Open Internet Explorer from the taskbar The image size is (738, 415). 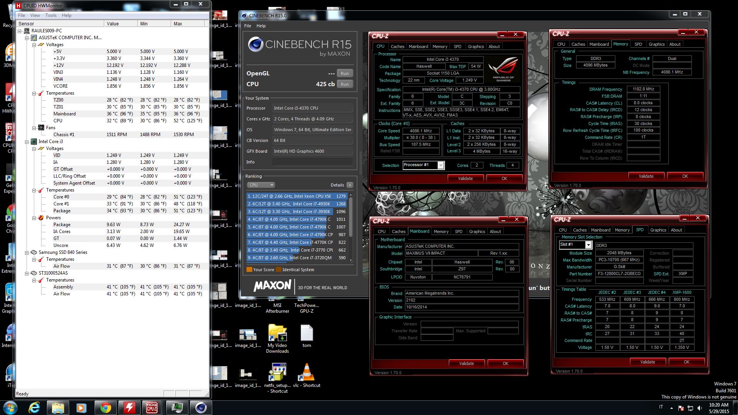(34, 408)
